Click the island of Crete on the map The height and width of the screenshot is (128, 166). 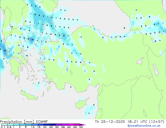[x=29, y=96]
